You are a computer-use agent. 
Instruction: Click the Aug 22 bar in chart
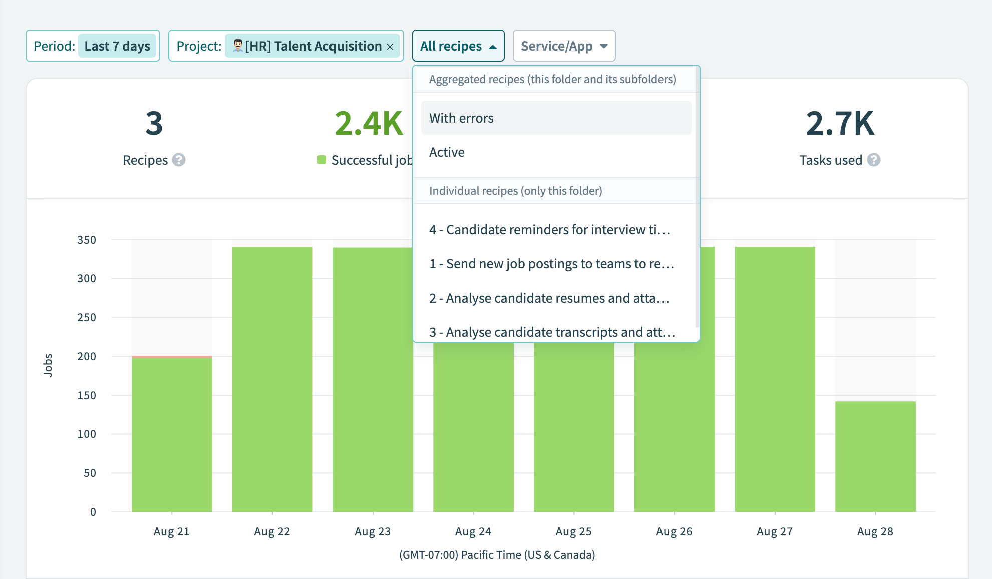tap(272, 379)
